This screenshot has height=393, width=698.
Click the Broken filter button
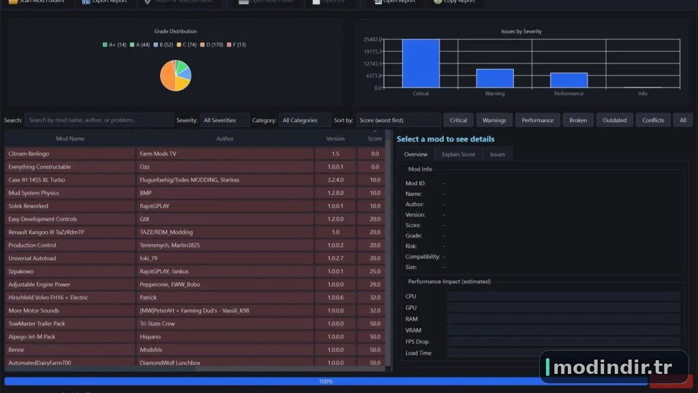tap(578, 120)
